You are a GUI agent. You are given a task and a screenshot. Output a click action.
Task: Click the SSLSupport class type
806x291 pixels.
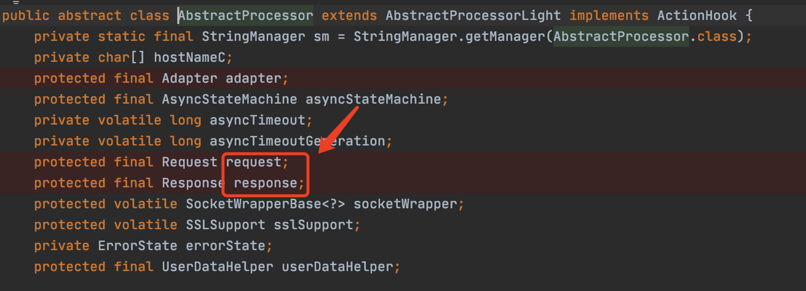(x=225, y=225)
